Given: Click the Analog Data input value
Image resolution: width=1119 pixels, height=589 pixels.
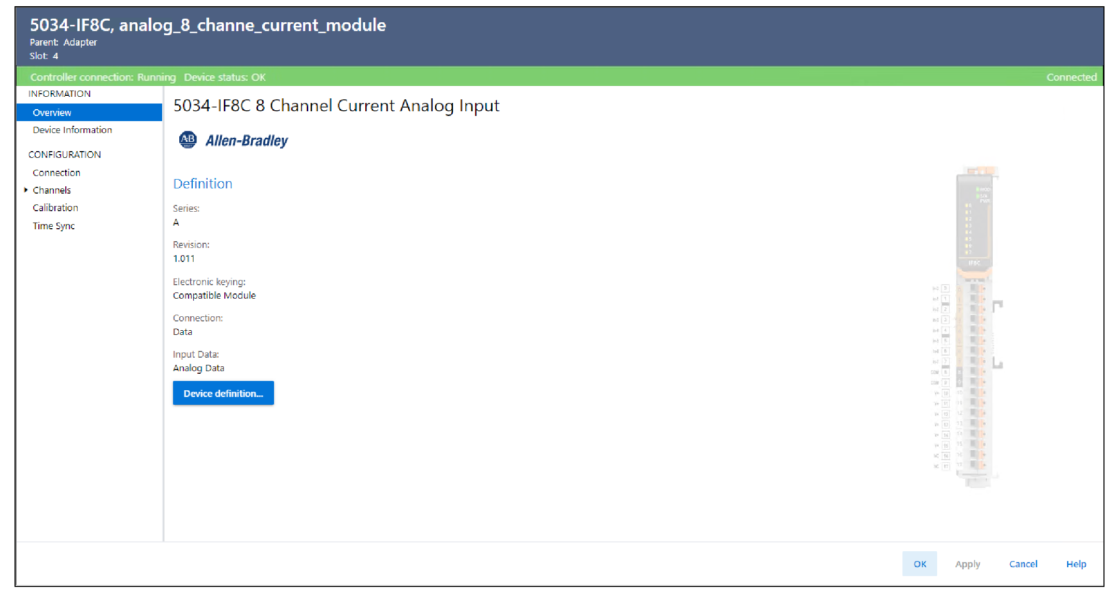Looking at the screenshot, I should click(198, 368).
